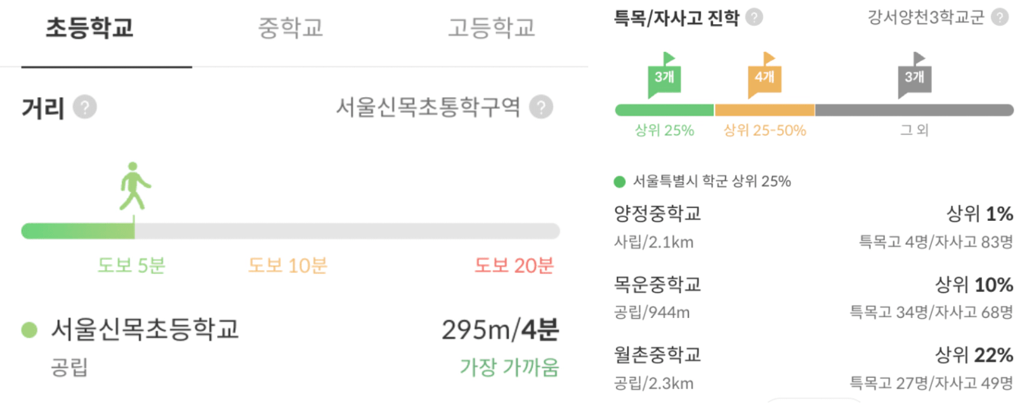The width and height of the screenshot is (1027, 403).
Task: Open 목운중학교 school entry
Action: (x=813, y=297)
